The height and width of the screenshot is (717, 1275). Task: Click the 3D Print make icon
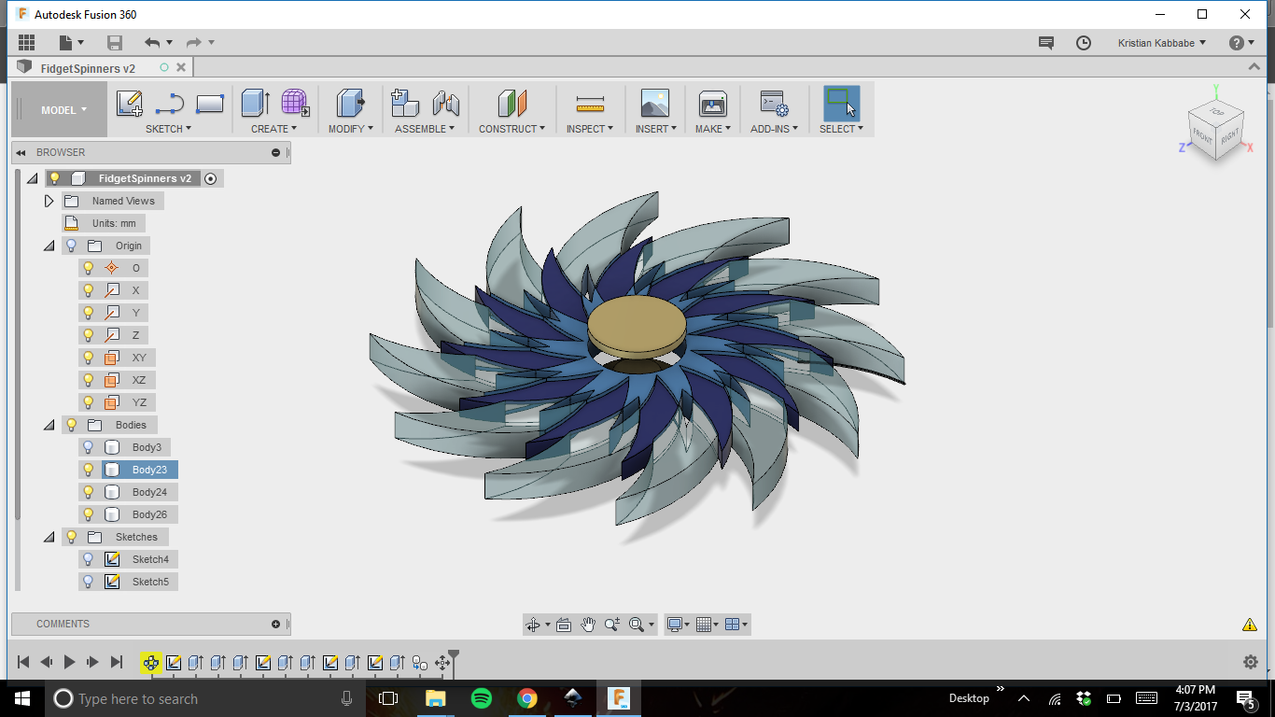(x=712, y=103)
